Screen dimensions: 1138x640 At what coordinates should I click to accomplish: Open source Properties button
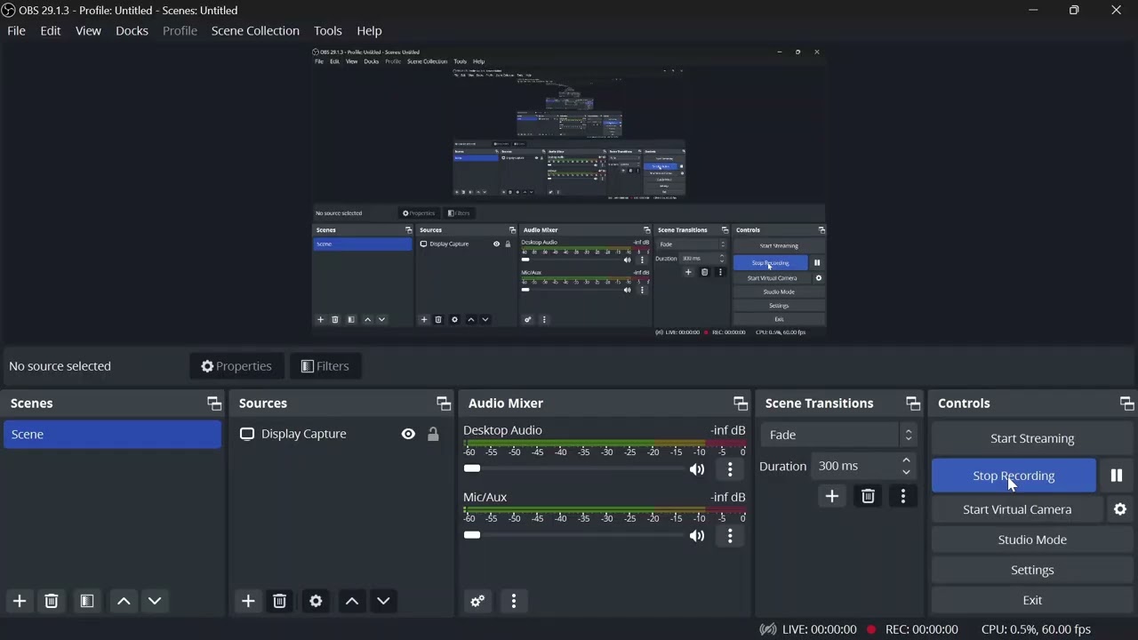coord(236,366)
